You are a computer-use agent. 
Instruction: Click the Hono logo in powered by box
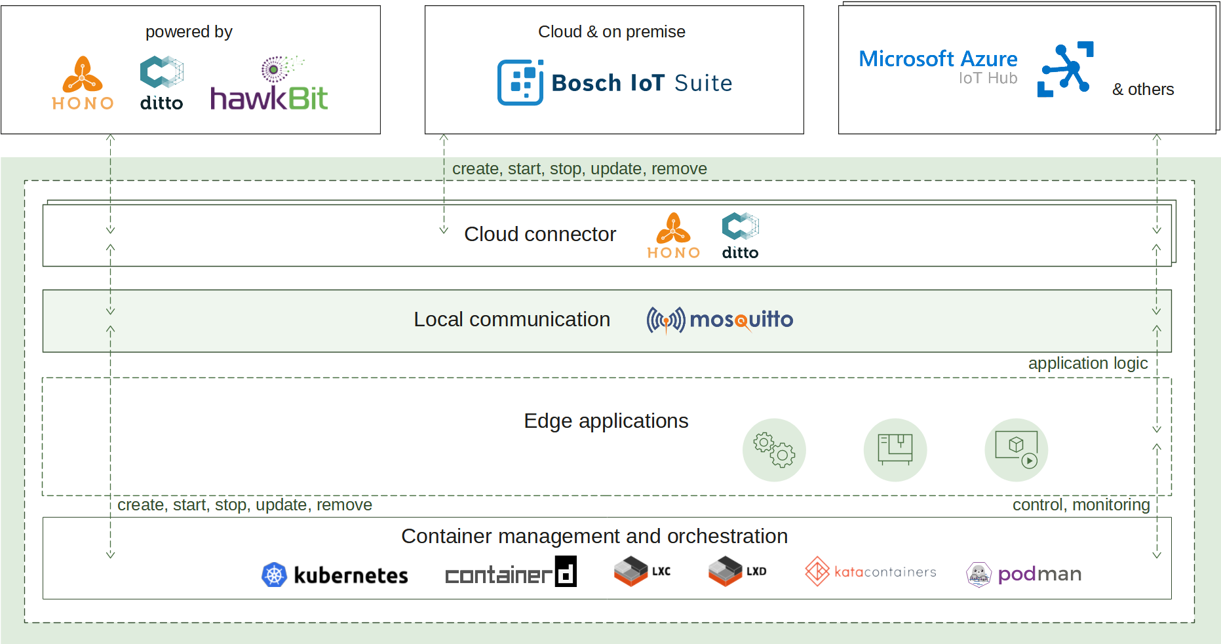[83, 83]
